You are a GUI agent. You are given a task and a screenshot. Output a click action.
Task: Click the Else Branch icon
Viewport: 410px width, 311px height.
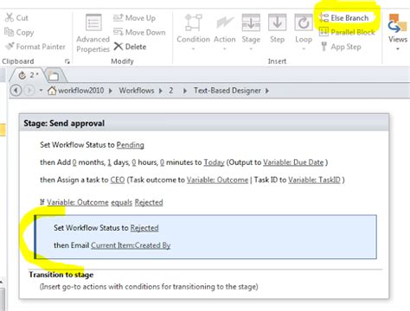(324, 17)
